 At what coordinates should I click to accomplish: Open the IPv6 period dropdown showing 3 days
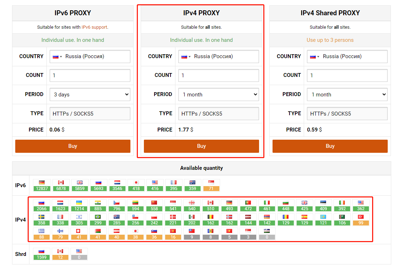(90, 95)
